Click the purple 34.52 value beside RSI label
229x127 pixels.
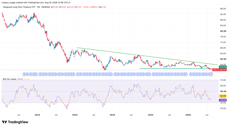pyautogui.click(x=20, y=79)
